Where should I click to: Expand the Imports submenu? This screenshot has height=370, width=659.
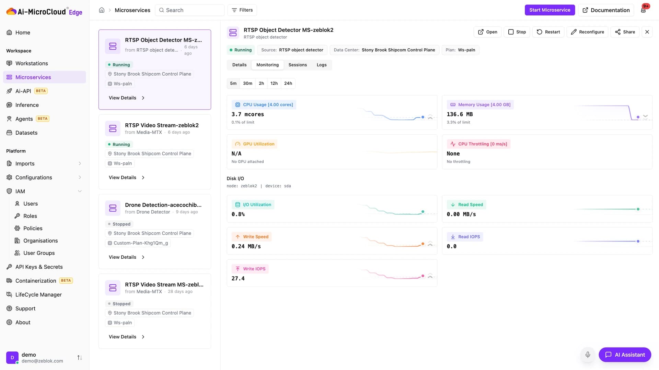pyautogui.click(x=80, y=163)
